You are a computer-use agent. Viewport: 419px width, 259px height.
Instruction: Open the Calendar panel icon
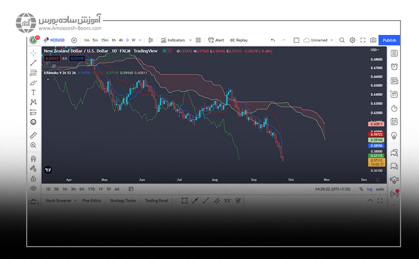click(394, 122)
